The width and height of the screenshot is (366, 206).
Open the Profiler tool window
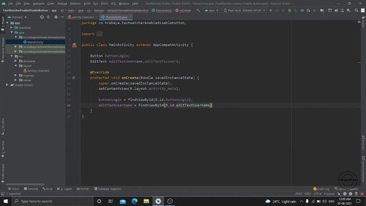(83, 189)
